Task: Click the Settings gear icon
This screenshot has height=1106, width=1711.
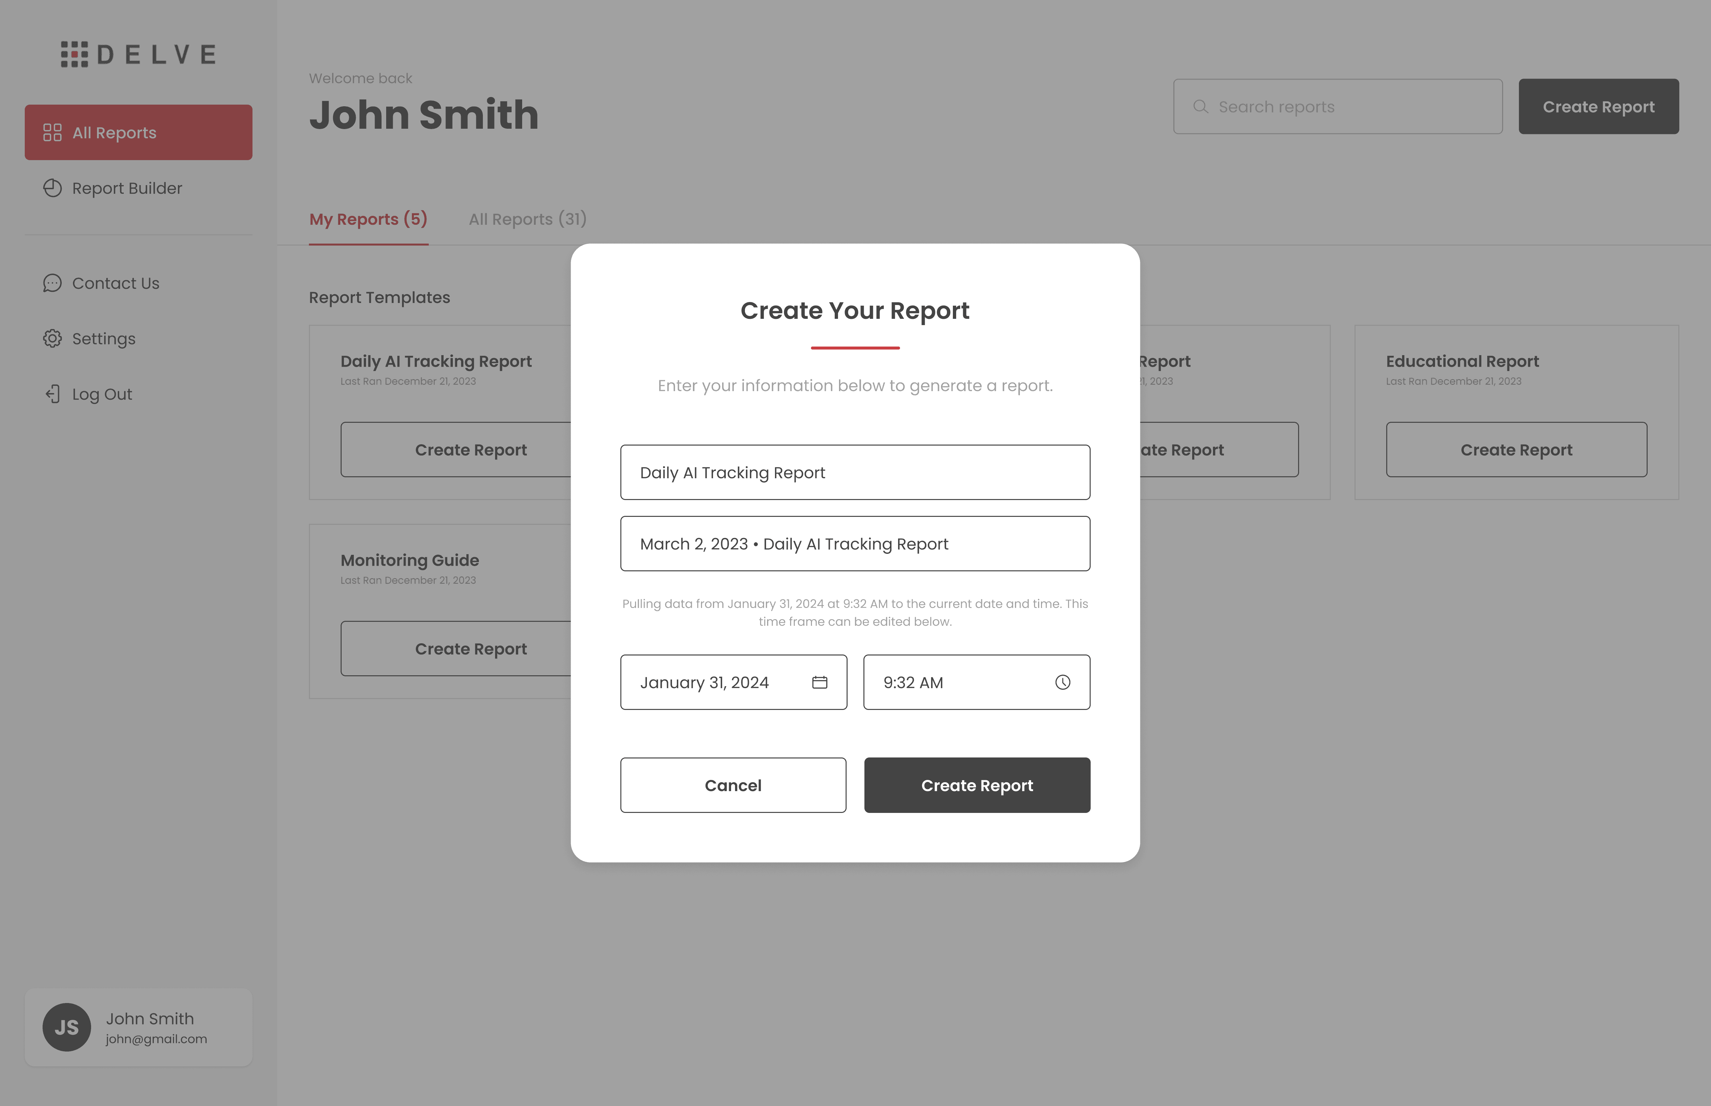Action: [52, 339]
